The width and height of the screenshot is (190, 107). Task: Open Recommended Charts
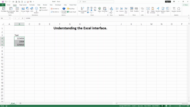click(83, 10)
